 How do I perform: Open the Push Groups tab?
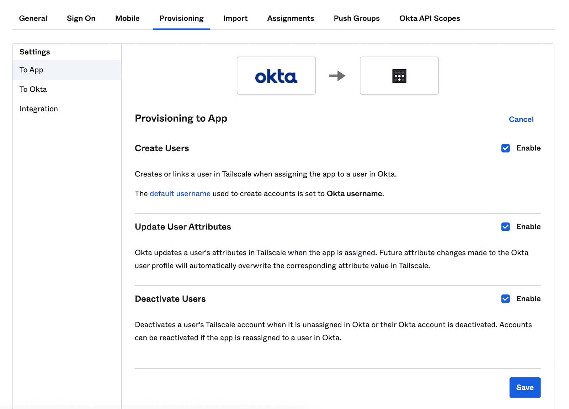(x=356, y=18)
